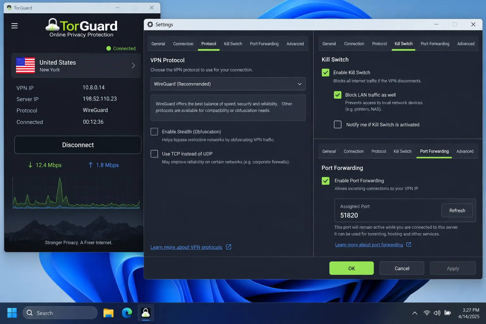Screen dimensions: 486x324
Task: Uncheck Enable Kill Switch
Action: [326, 72]
